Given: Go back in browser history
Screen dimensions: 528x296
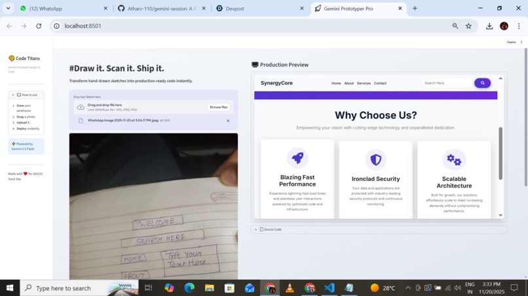Looking at the screenshot, I should [9, 26].
